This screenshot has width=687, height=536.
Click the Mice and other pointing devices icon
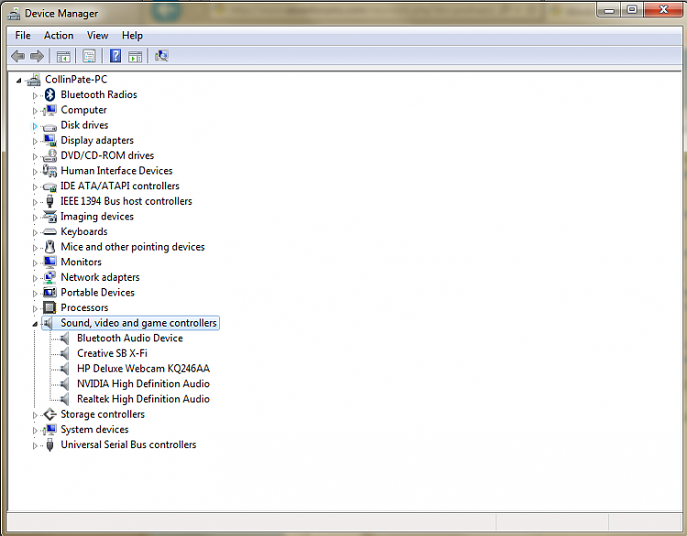point(50,247)
